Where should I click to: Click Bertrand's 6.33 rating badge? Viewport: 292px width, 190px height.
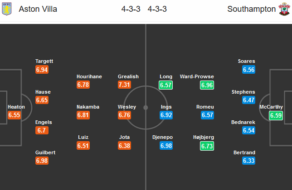point(248,161)
